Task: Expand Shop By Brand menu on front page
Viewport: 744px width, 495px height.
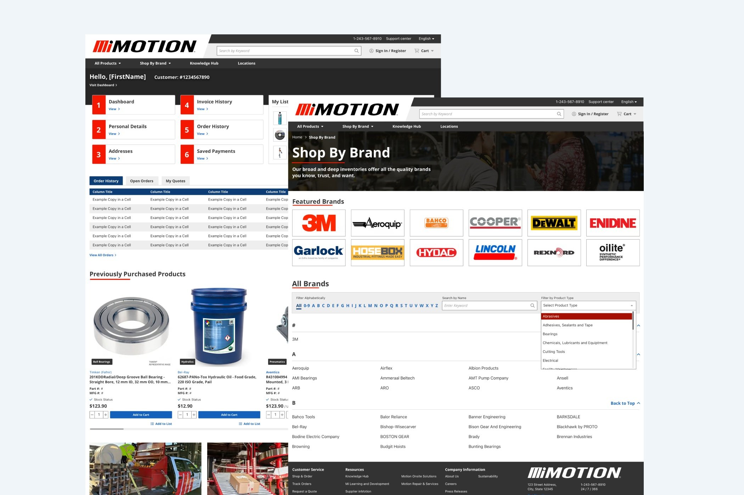Action: tap(358, 126)
